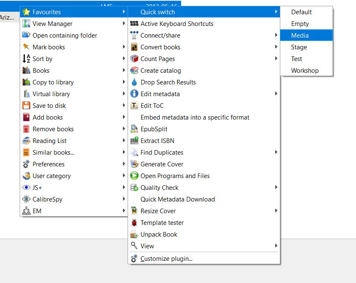The height and width of the screenshot is (283, 356).
Task: Select Media in Quick switch list
Action: 300,36
